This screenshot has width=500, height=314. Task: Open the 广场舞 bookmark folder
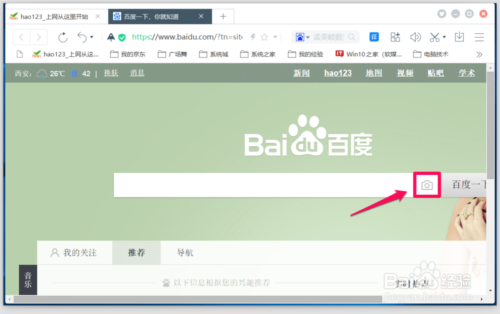pos(172,54)
